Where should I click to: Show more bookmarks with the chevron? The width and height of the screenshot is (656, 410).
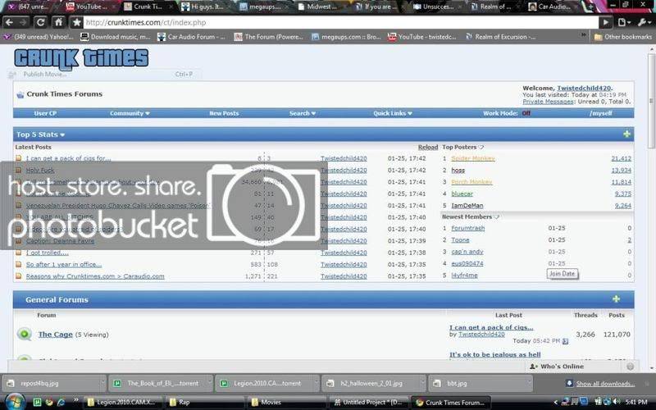[584, 36]
